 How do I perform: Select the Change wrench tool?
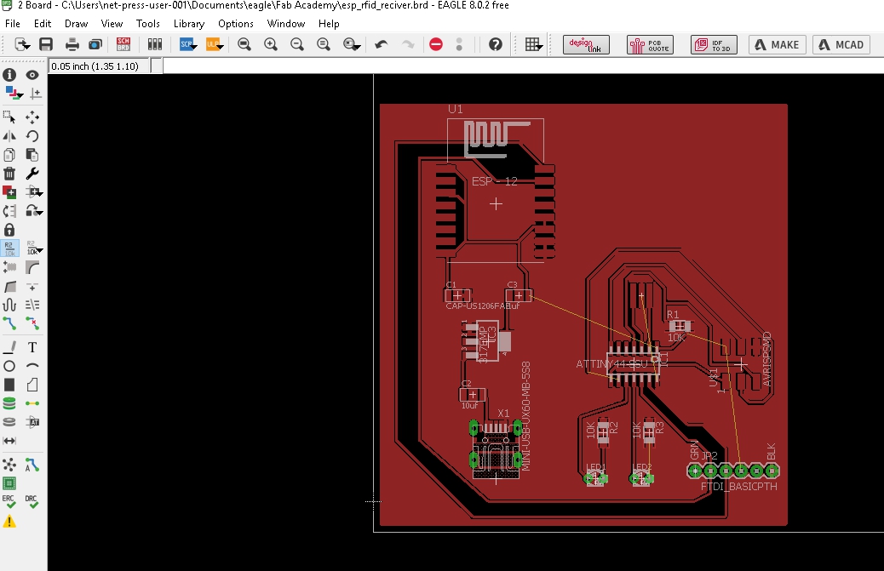32,174
